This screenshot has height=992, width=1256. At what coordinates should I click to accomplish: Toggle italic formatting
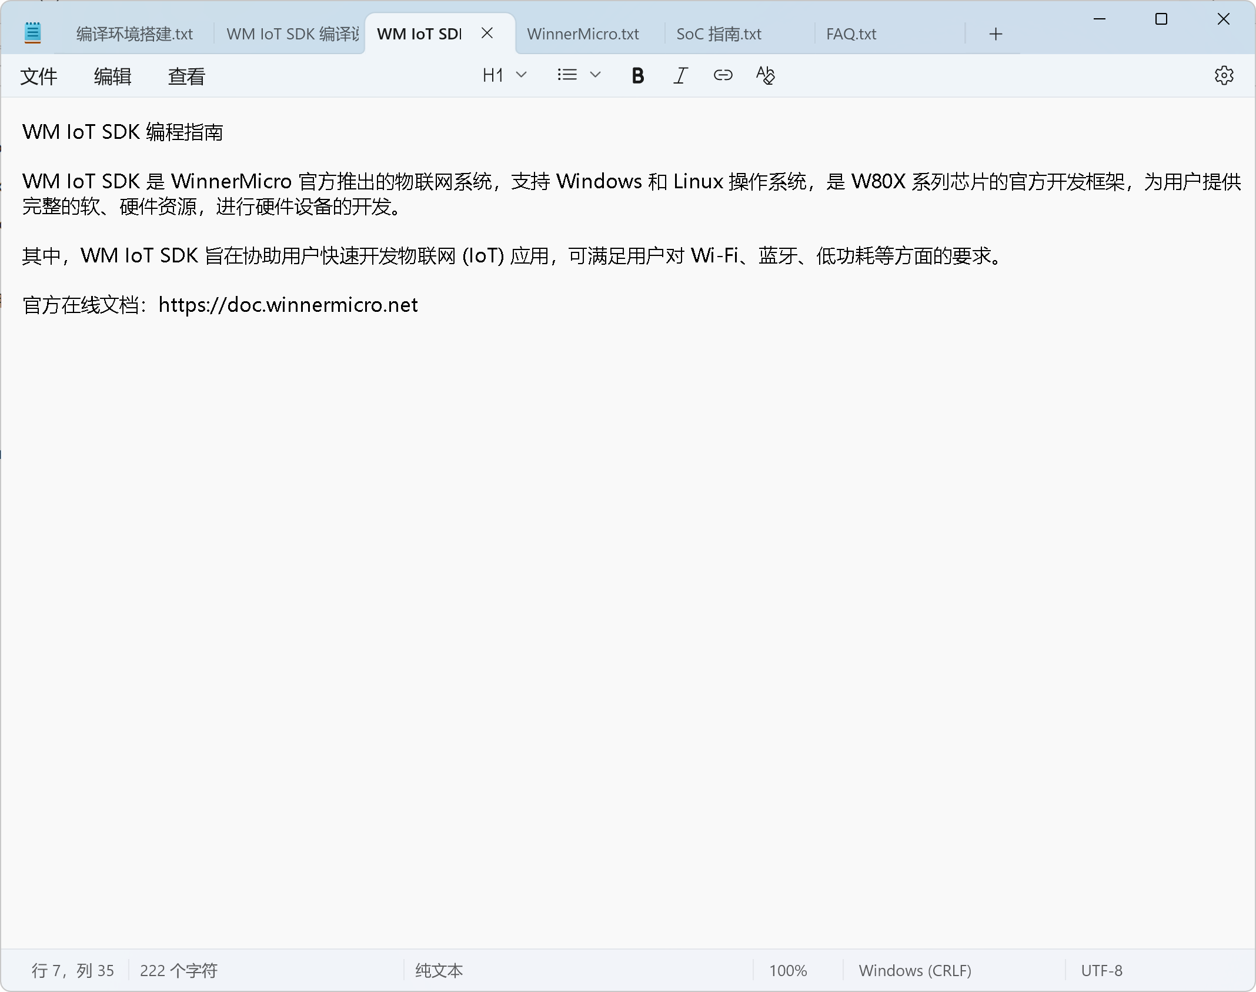click(680, 75)
